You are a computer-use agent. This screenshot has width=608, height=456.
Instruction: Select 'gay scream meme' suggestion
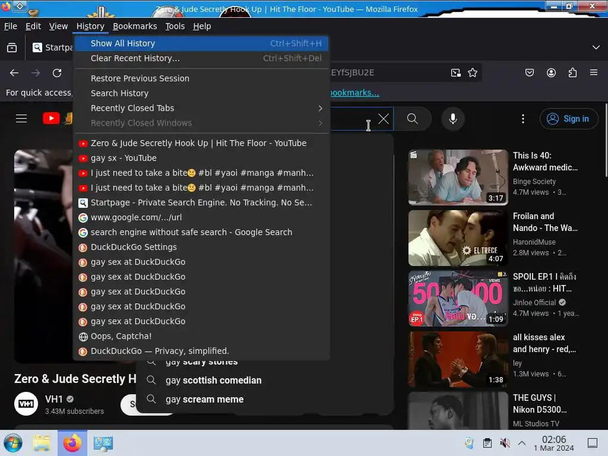pos(204,400)
